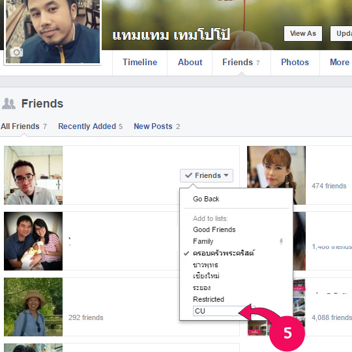Screen dimensions: 352x352
Task: Open the Timeline tab
Action: 140,62
